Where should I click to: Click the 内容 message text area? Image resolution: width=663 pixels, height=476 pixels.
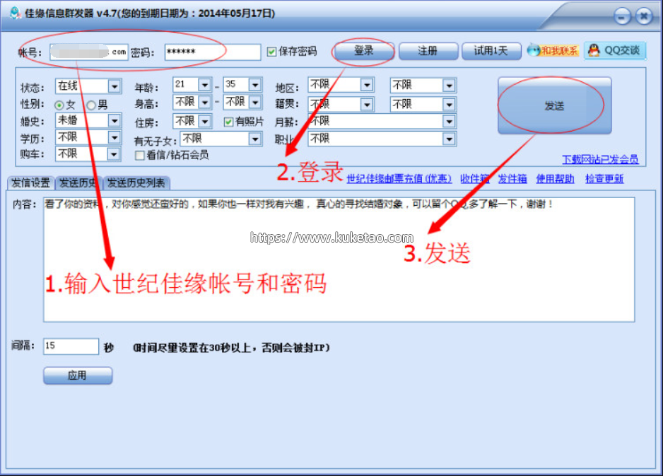pos(339,260)
